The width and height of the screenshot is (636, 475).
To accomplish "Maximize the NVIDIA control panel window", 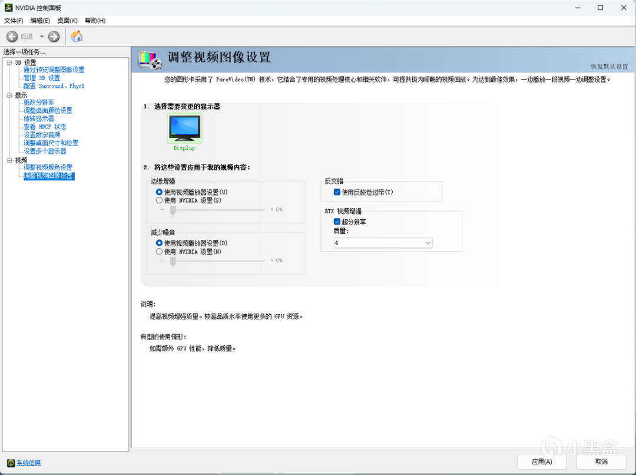I will coord(600,8).
